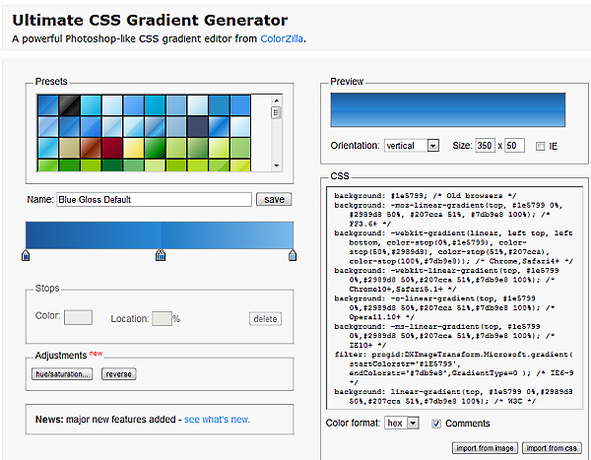Enable the IE checkbox
The image size is (591, 460).
point(539,146)
